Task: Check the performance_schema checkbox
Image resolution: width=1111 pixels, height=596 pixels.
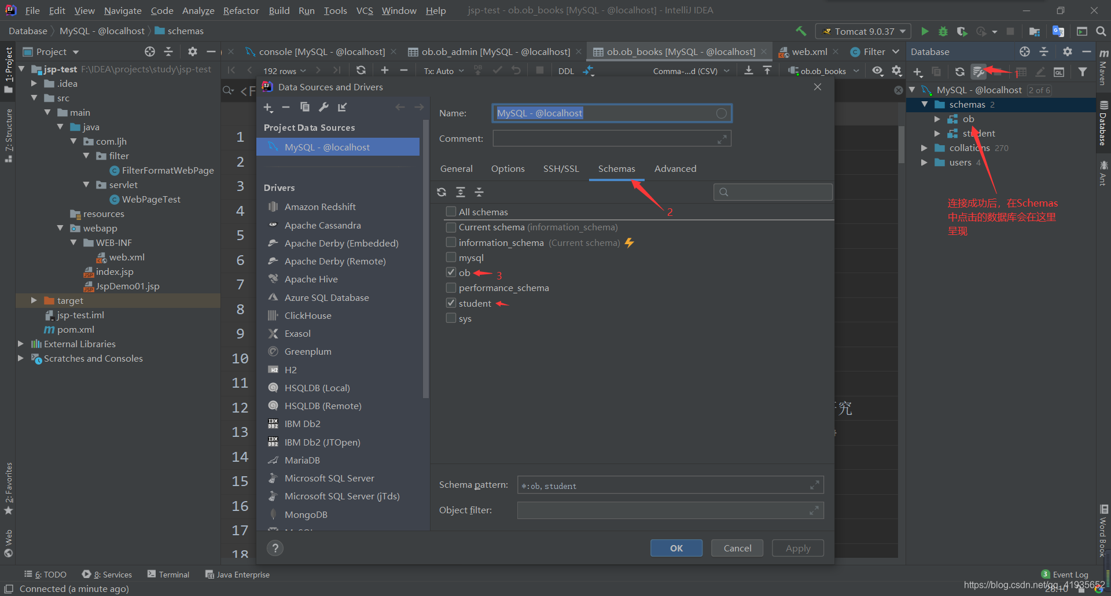Action: pos(451,288)
